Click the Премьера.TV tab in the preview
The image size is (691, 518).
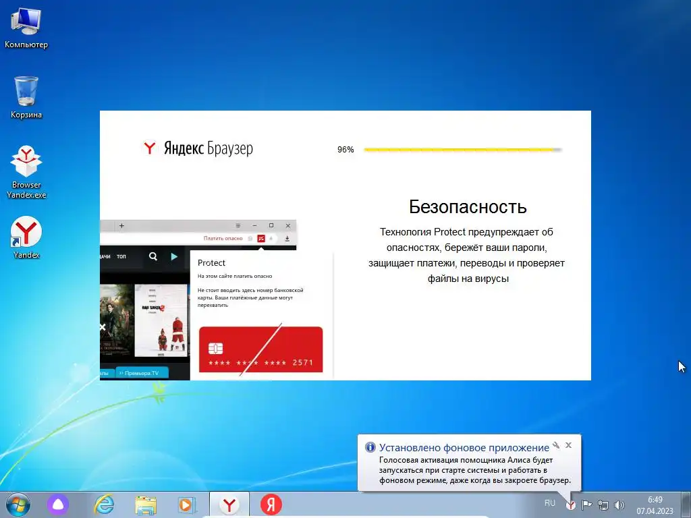point(141,373)
